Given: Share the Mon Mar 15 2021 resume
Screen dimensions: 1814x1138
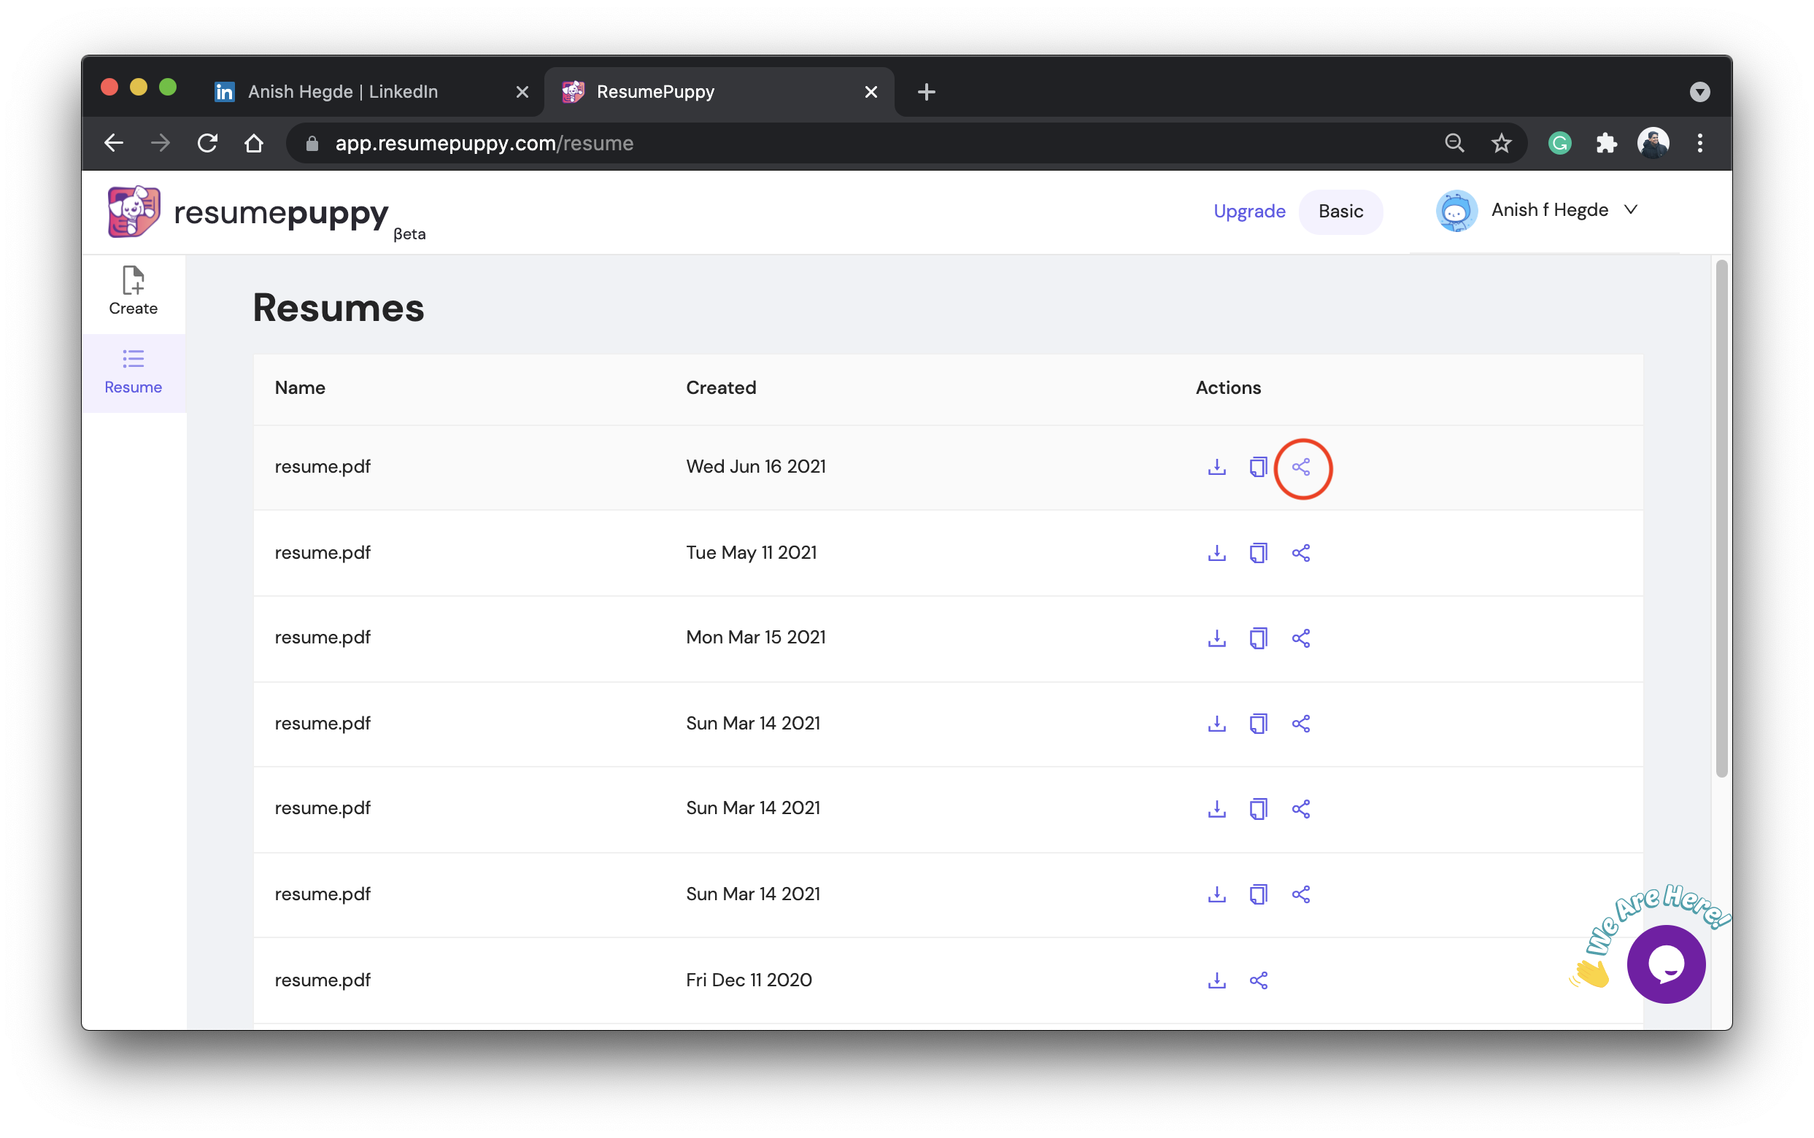Looking at the screenshot, I should [x=1300, y=638].
